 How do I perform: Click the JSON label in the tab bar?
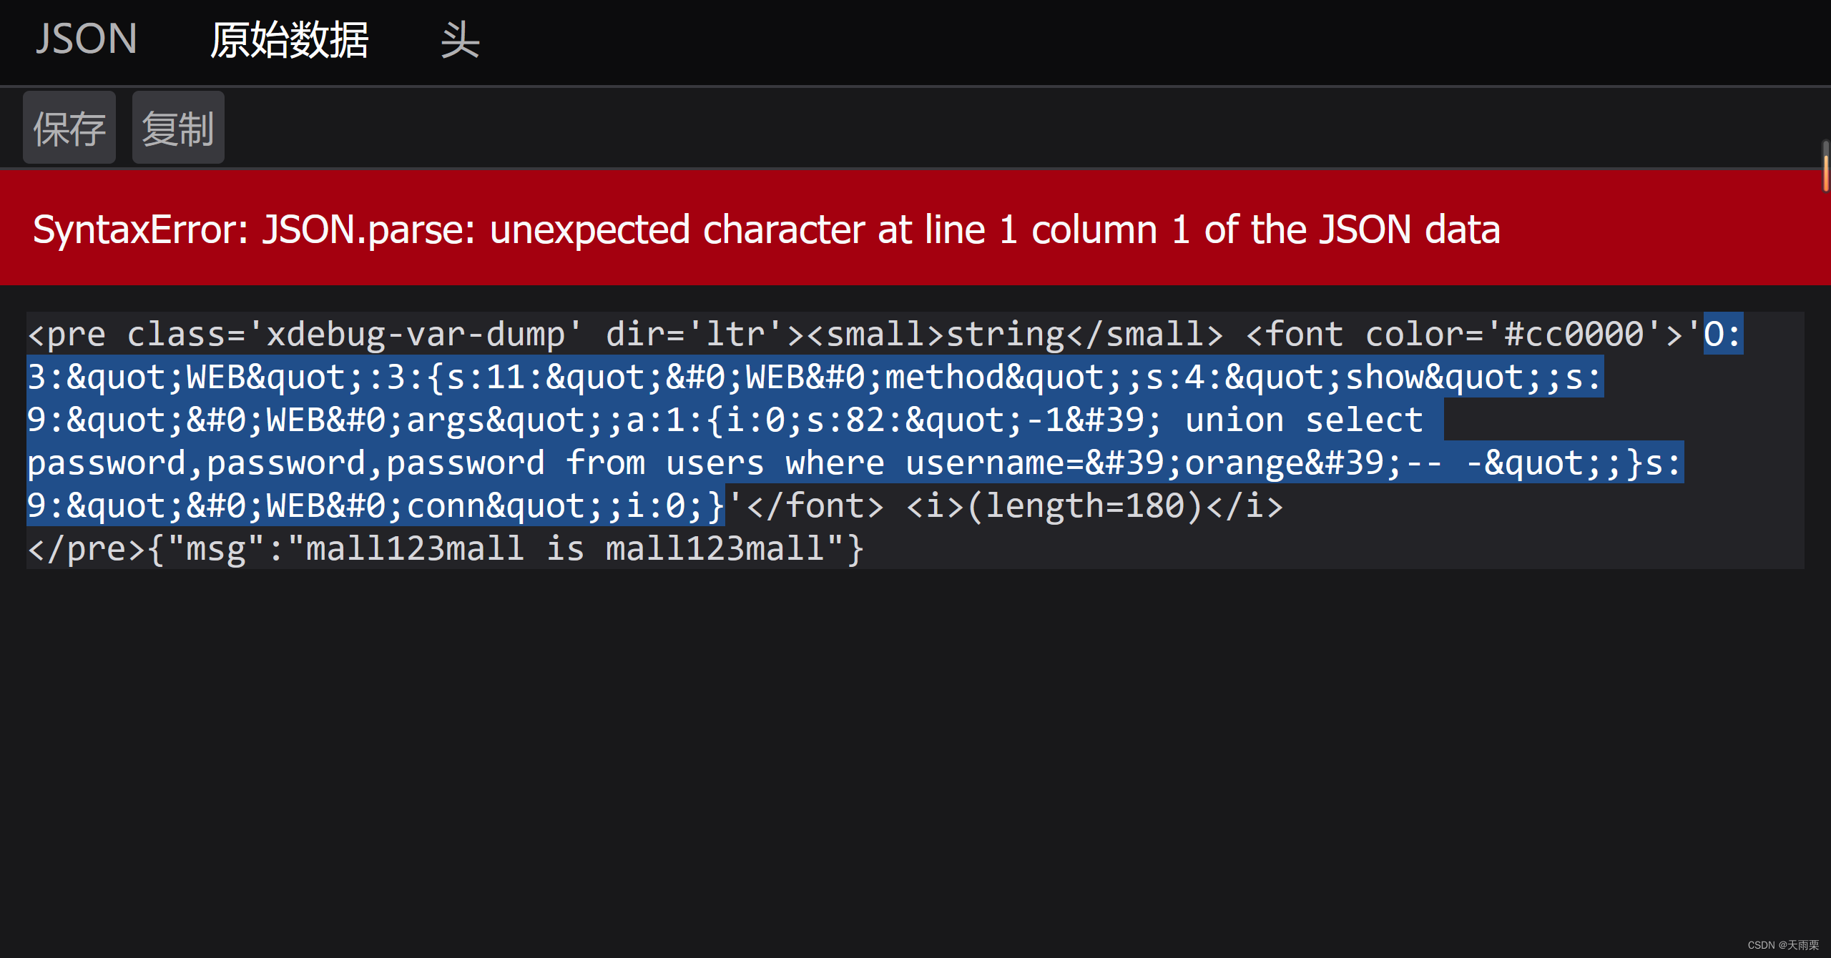pos(86,39)
